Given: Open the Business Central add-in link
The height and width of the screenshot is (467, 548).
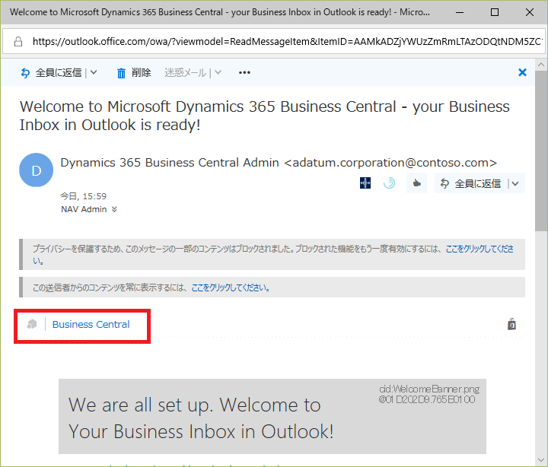Looking at the screenshot, I should point(91,325).
